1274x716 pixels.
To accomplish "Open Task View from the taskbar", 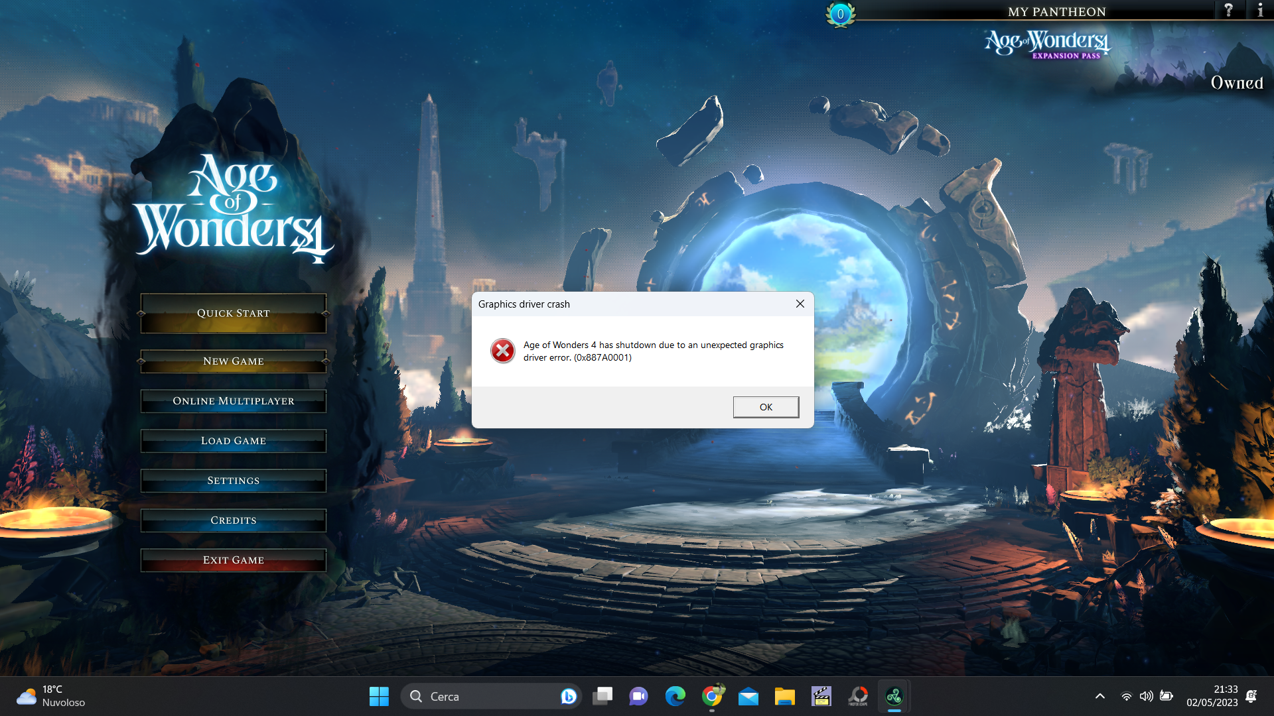I will pos(602,696).
